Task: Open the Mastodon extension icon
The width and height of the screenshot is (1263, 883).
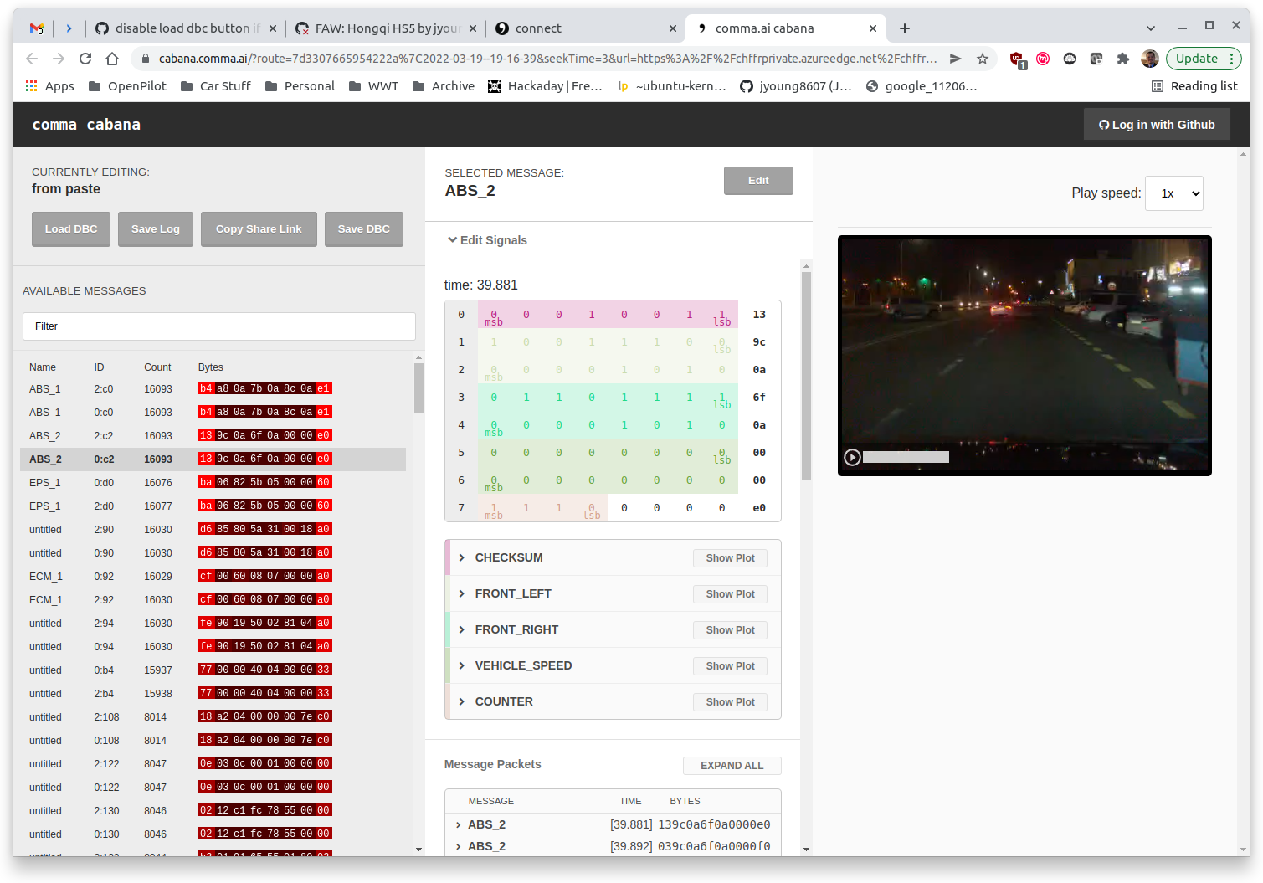Action: (1043, 58)
